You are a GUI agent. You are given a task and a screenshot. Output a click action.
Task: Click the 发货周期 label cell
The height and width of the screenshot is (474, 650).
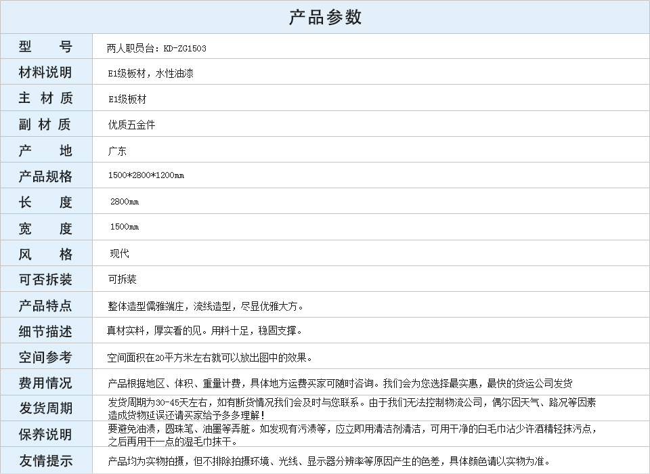(45, 408)
